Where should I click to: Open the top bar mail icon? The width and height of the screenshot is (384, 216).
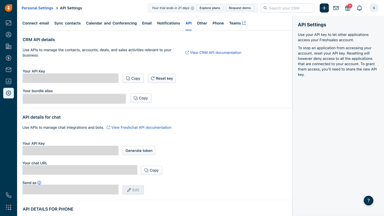tap(336, 8)
